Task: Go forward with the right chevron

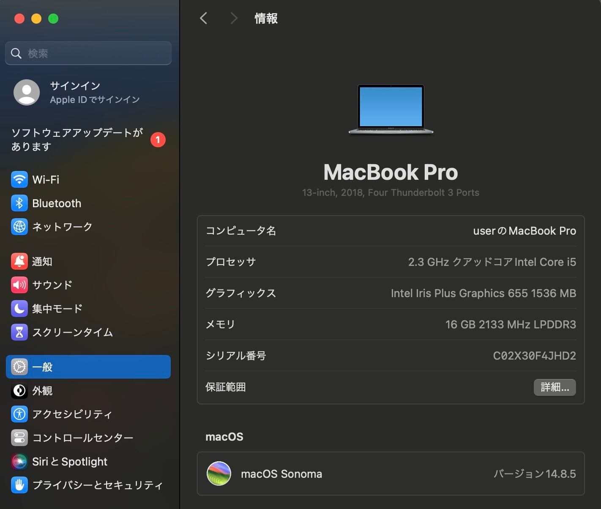Action: click(x=233, y=18)
